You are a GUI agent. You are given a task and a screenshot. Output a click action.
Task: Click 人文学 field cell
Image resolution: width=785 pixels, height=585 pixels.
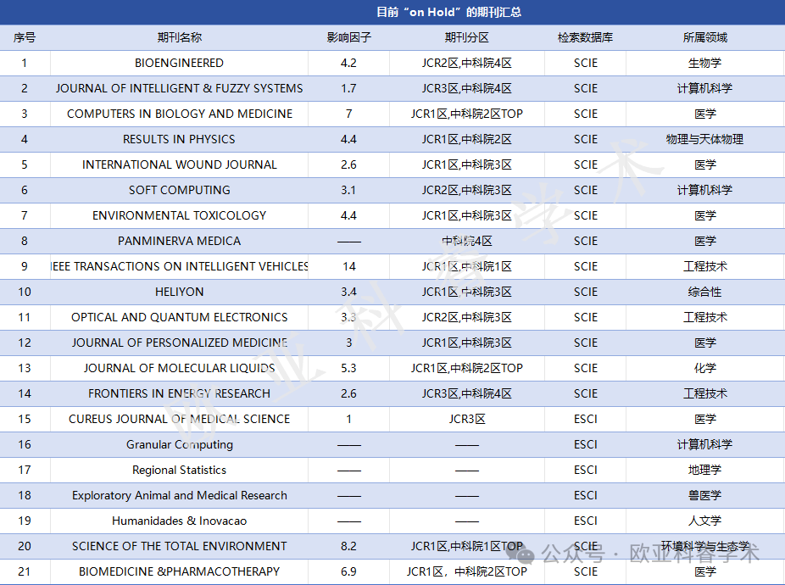tap(705, 521)
